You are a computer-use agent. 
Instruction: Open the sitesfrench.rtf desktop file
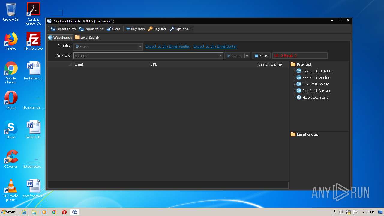[33, 188]
